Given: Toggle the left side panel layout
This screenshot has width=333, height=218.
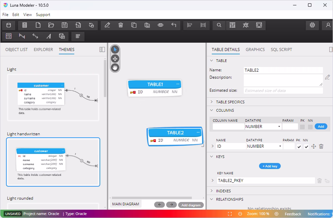Looking at the screenshot, I should pos(102,50).
